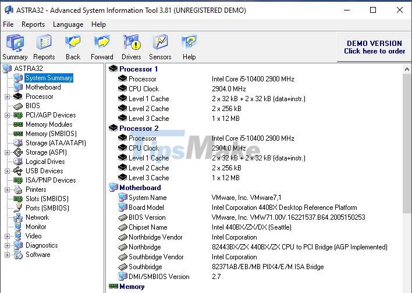412x293 pixels.
Task: Click the Processor 2 chip header icon
Action: (113, 128)
